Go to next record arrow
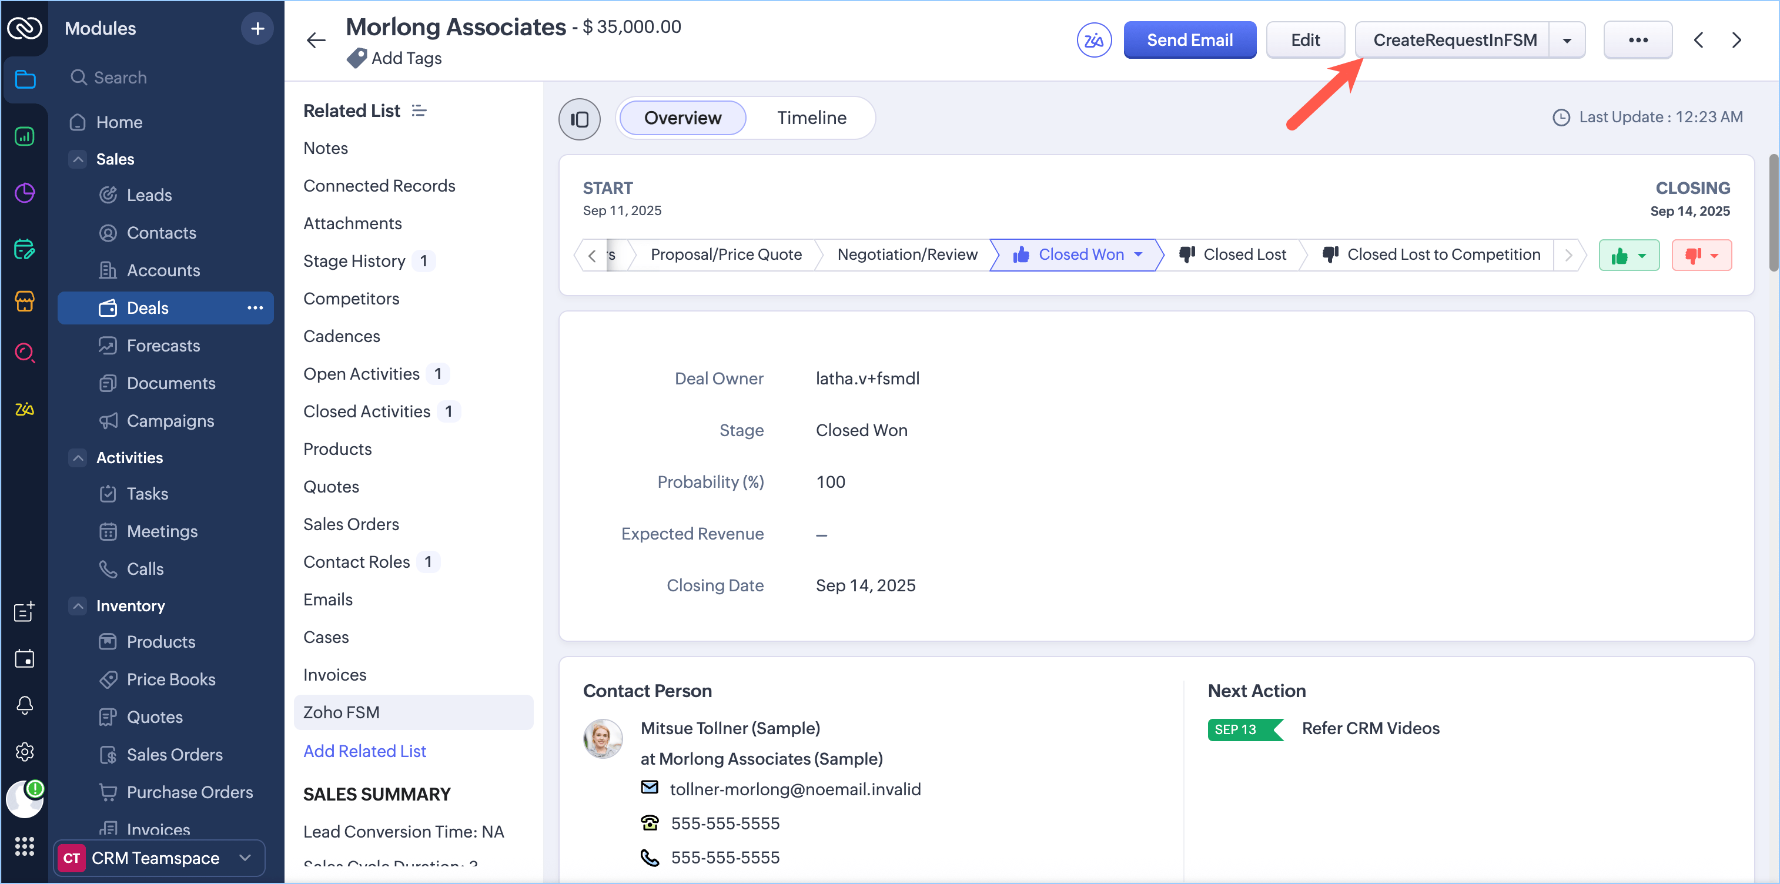The image size is (1780, 884). point(1736,41)
